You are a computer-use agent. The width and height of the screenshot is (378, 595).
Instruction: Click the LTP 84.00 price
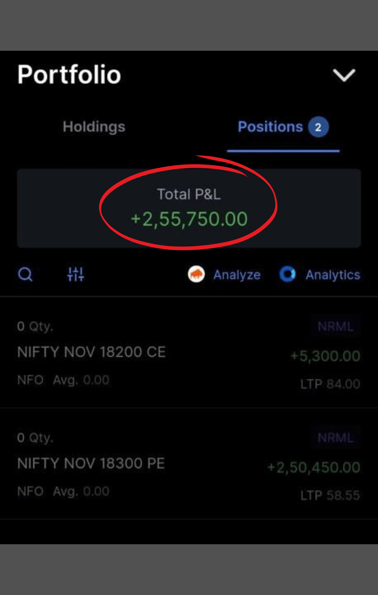(330, 384)
